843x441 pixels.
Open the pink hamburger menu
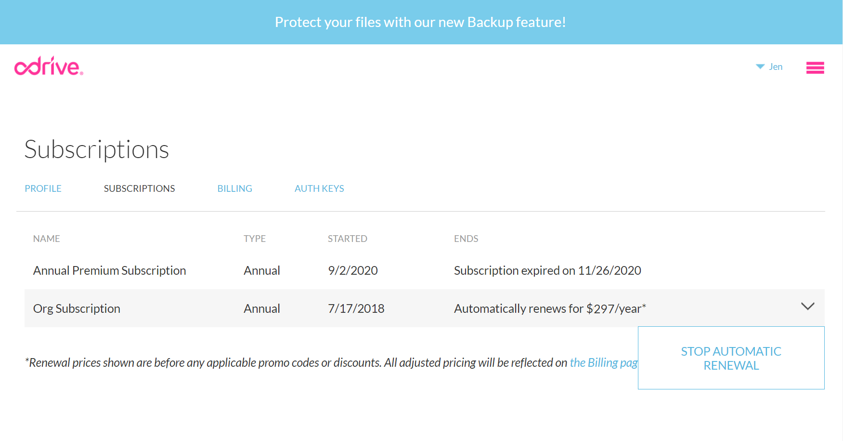815,67
